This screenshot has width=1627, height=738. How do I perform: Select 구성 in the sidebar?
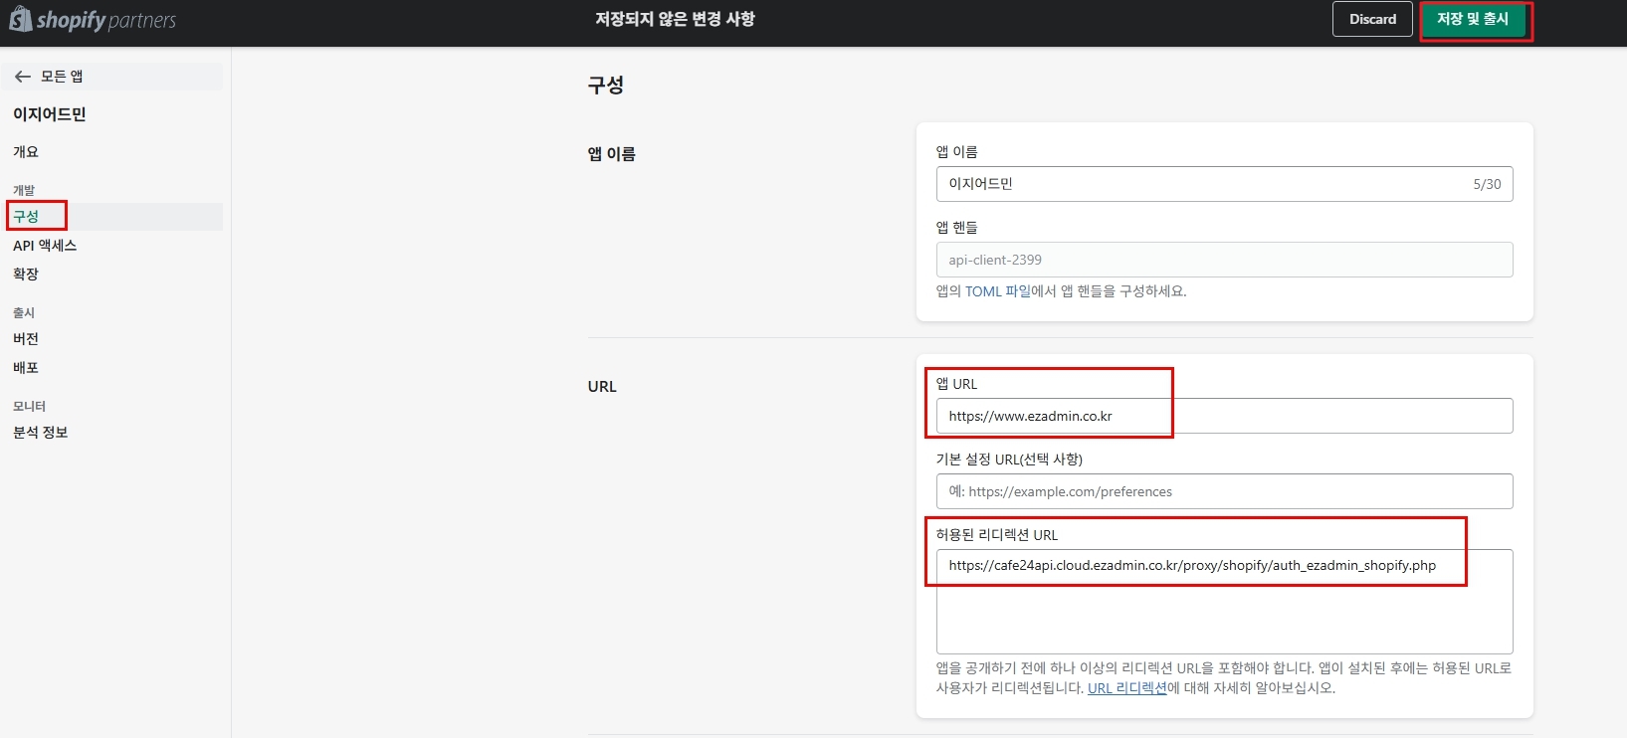27,216
